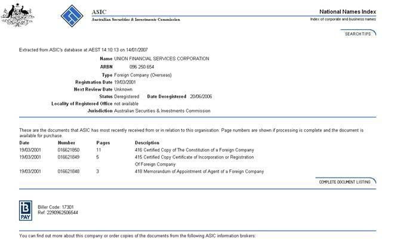Click the ASIC heading text
Image resolution: width=397 pixels, height=239 pixels.
click(x=99, y=12)
